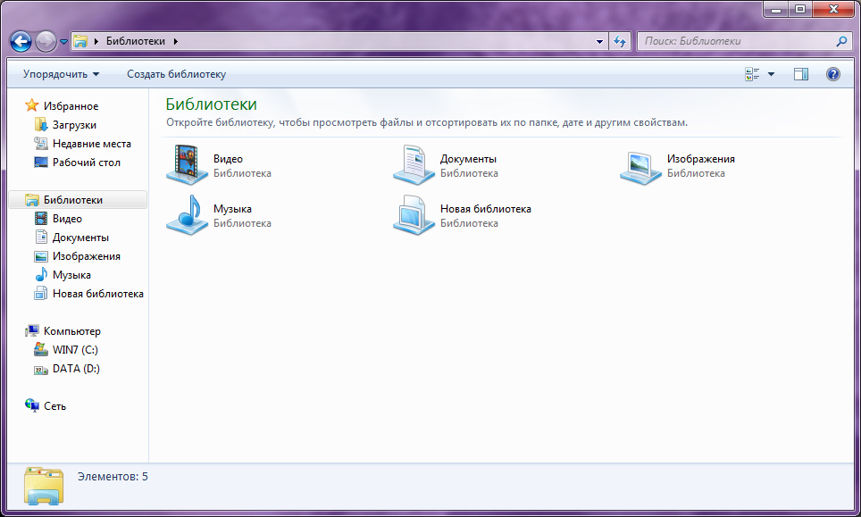Open the Видео library icon
Viewport: 861px width, 517px height.
(x=187, y=166)
